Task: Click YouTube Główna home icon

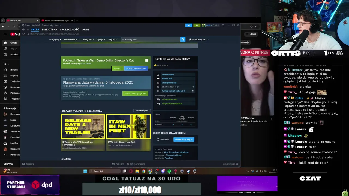Action: (5, 43)
